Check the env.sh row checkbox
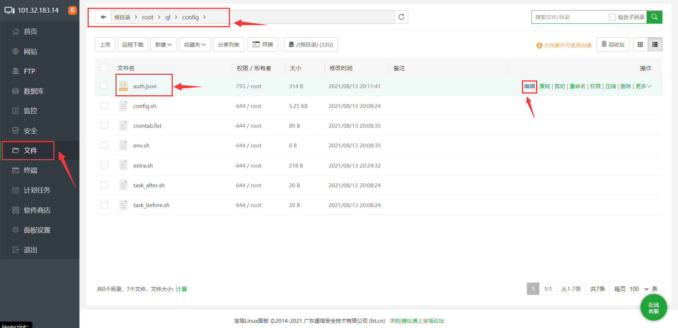This screenshot has height=328, width=678. [x=104, y=145]
